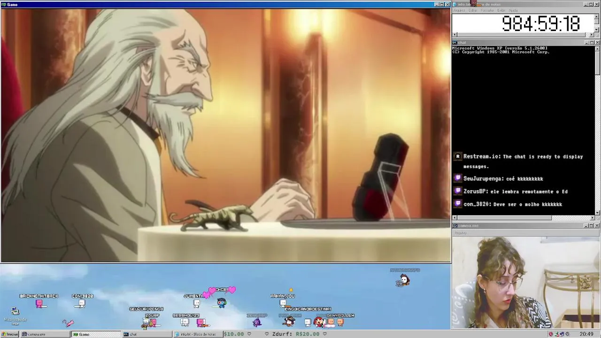Select the purple ZORUSBP avatar
This screenshot has height=338, width=601.
[x=256, y=322]
